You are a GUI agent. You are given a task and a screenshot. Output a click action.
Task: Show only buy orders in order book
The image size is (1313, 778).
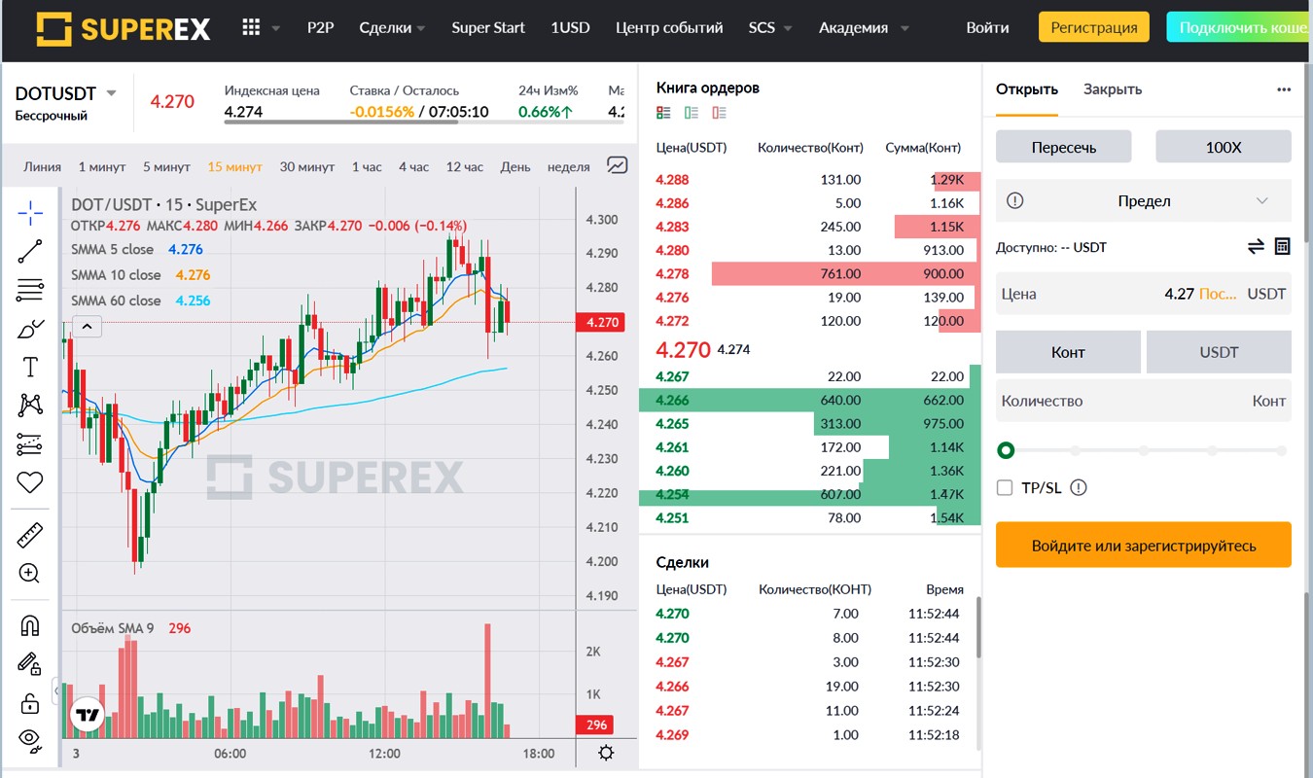(692, 114)
